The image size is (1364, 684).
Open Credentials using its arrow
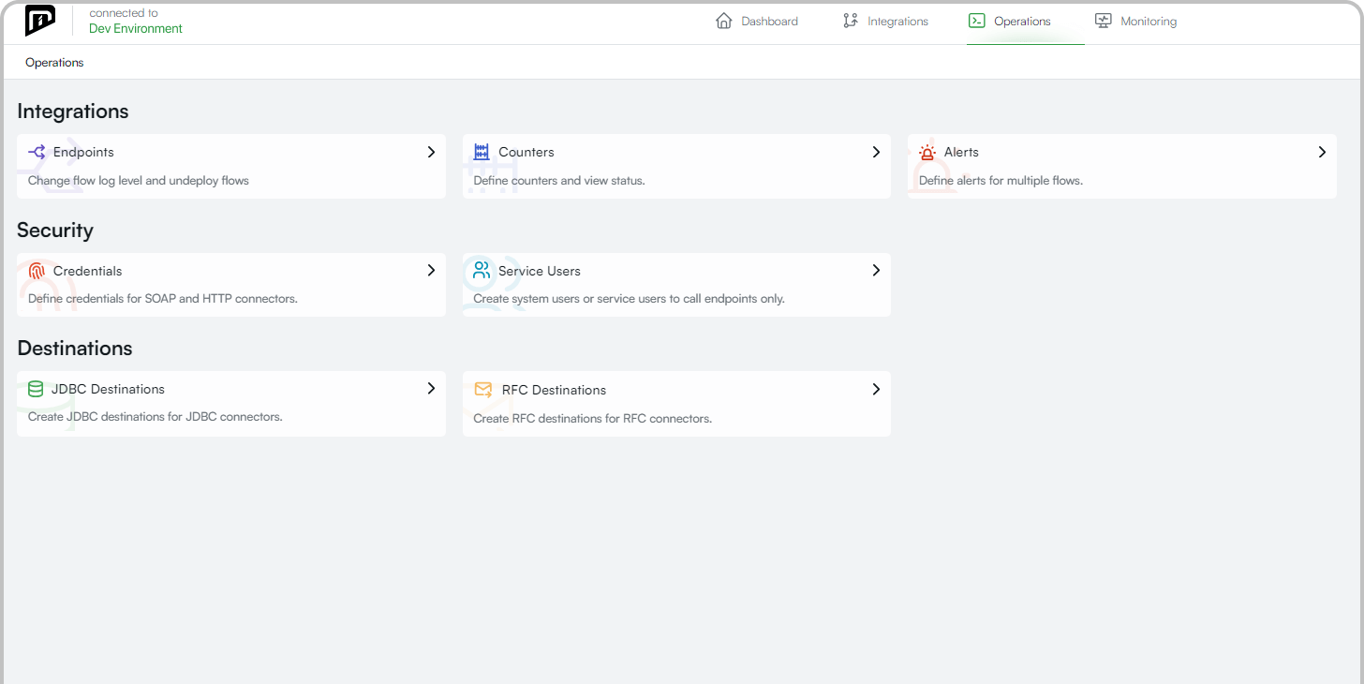tap(431, 270)
